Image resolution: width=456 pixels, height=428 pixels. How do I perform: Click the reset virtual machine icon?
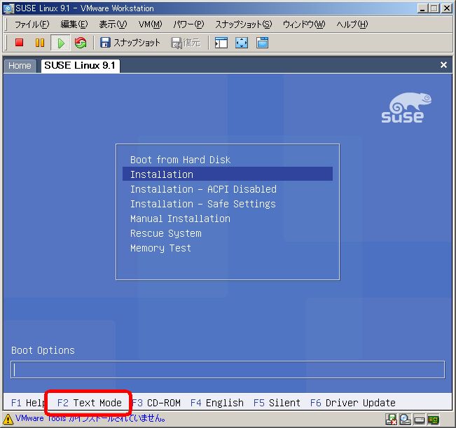click(81, 43)
